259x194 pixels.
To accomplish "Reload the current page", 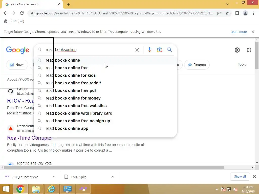I will point(22,13).
